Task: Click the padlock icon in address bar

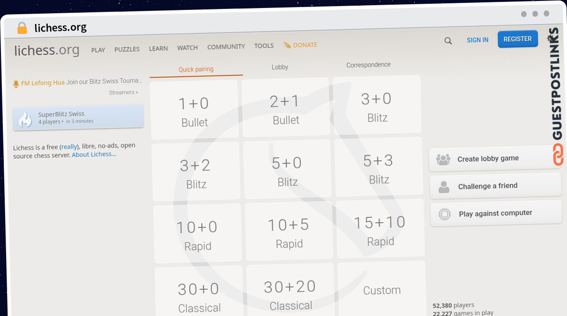Action: point(22,28)
